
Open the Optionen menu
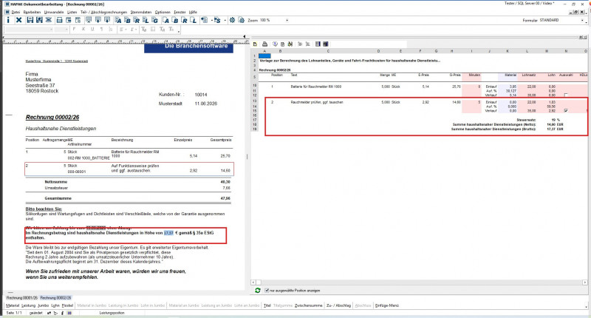163,12
